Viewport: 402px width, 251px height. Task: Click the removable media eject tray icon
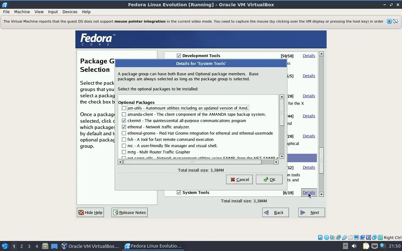tap(345, 246)
